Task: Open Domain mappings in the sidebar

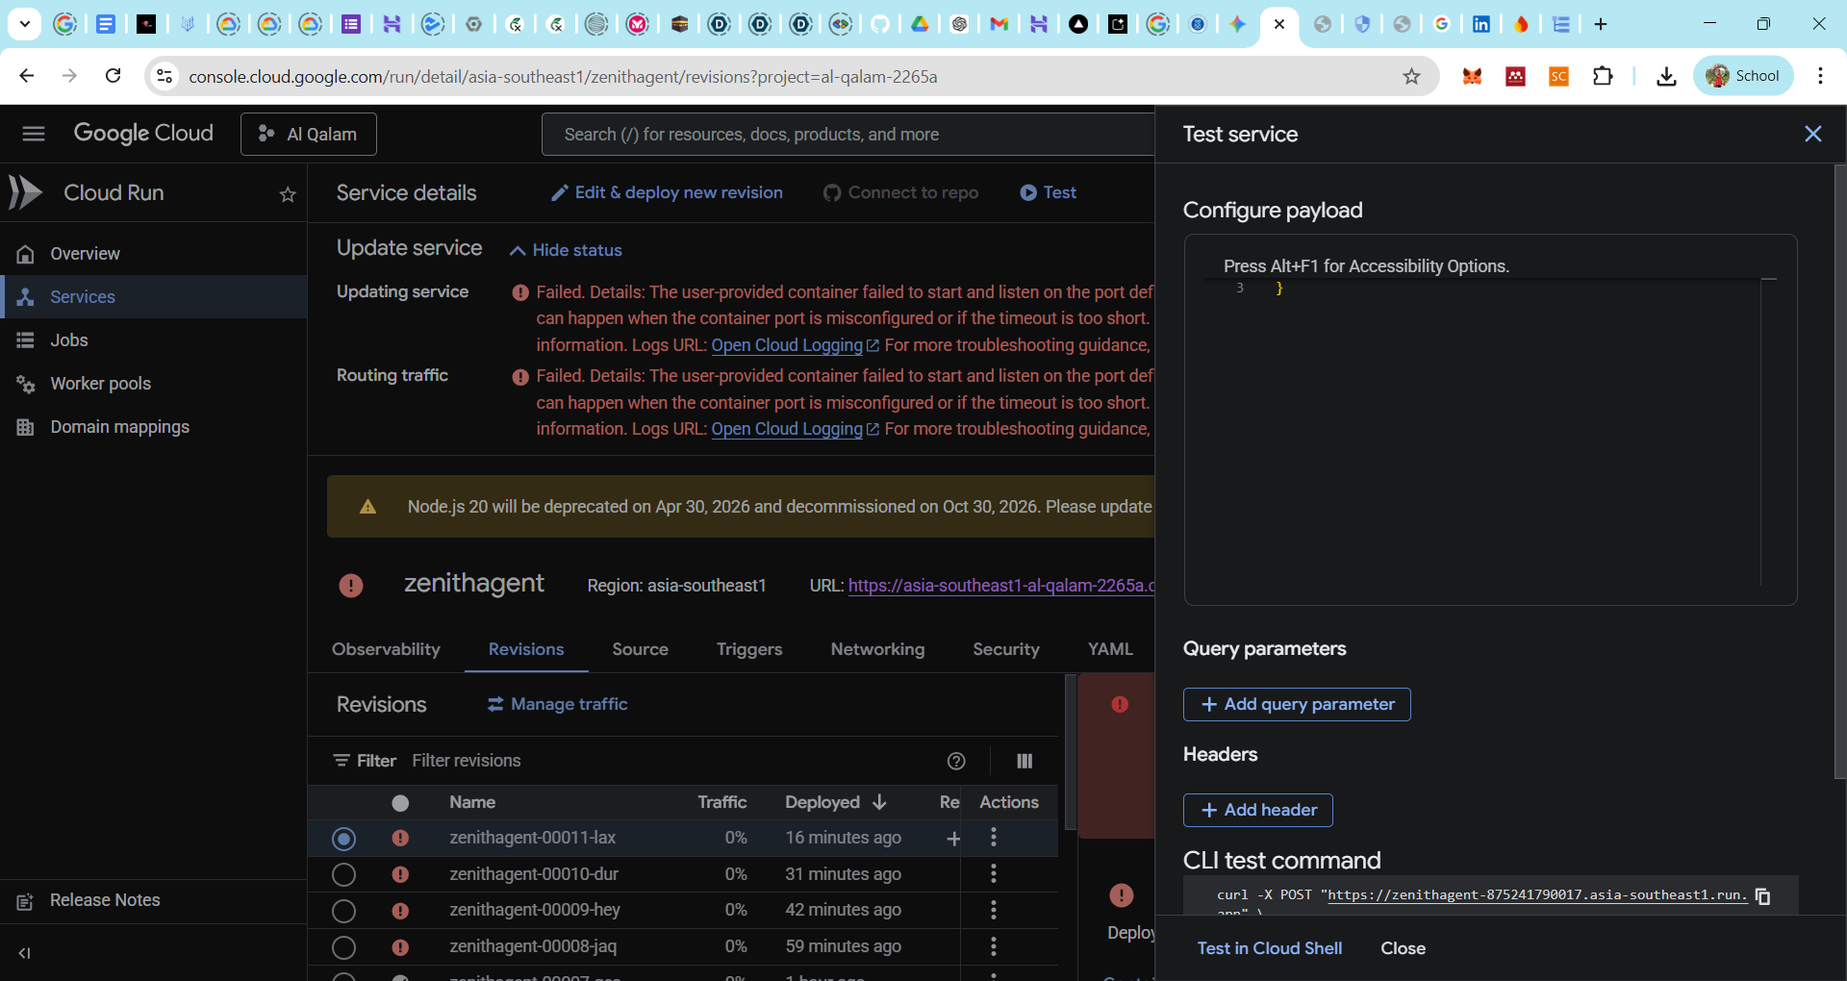Action: pos(154,427)
